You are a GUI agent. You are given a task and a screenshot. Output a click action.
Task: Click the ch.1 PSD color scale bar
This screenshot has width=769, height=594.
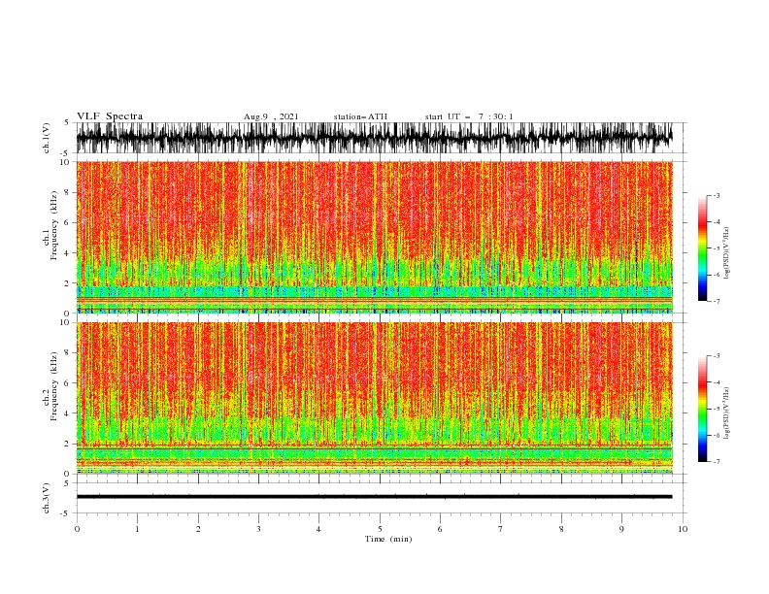coord(702,248)
